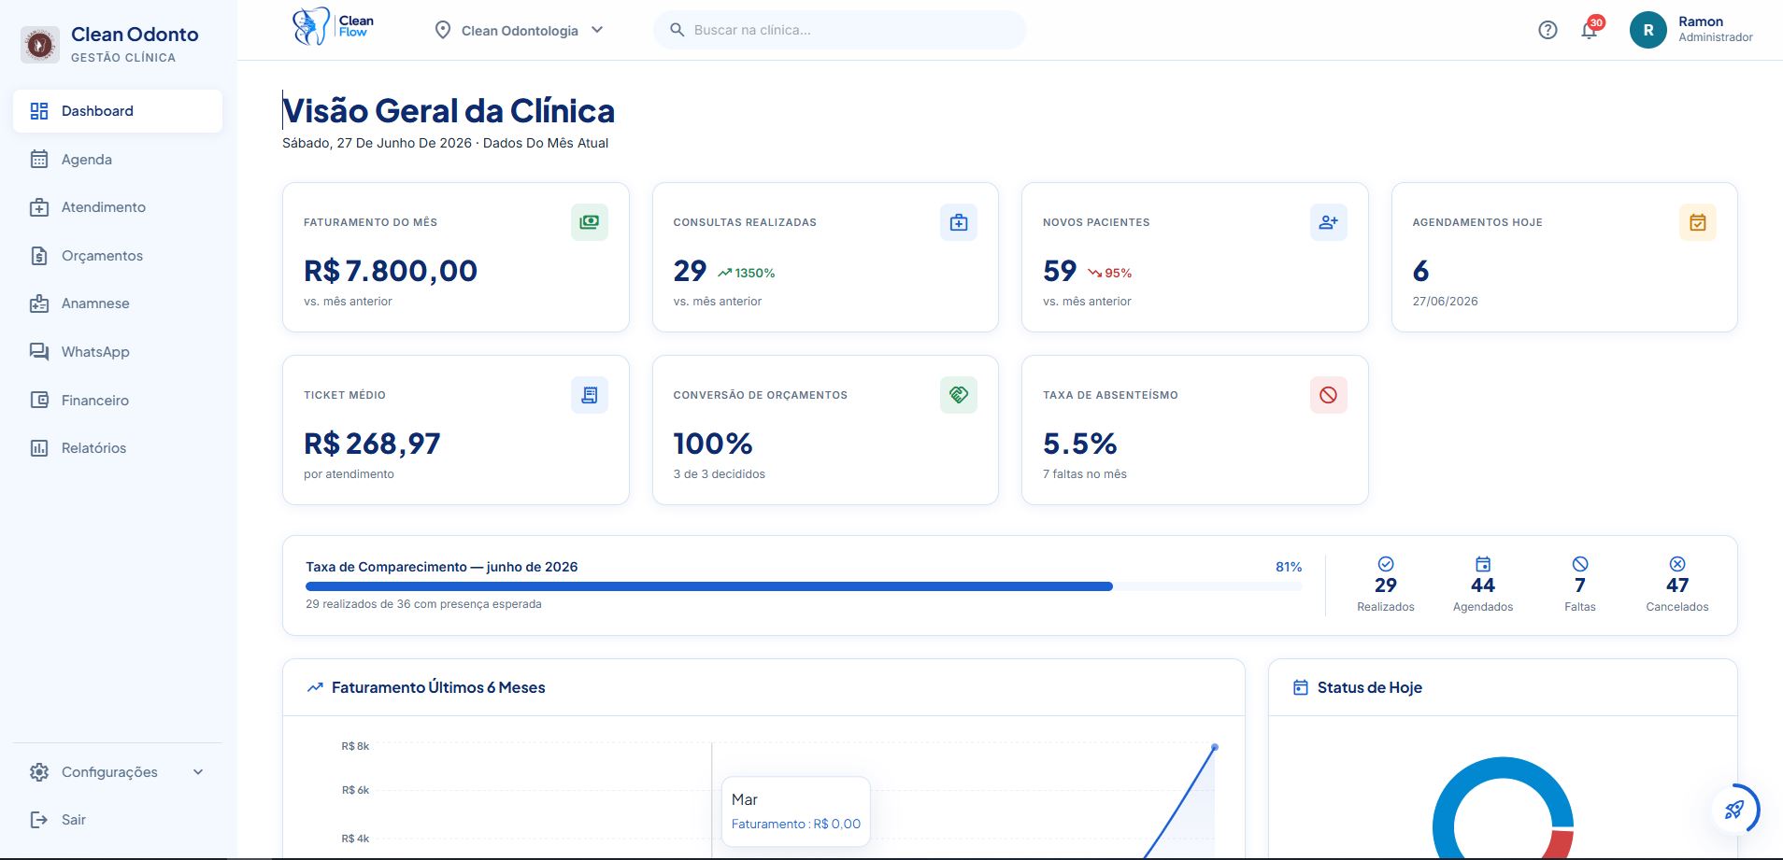The width and height of the screenshot is (1783, 860).
Task: Click Sair to log out
Action: 118,820
